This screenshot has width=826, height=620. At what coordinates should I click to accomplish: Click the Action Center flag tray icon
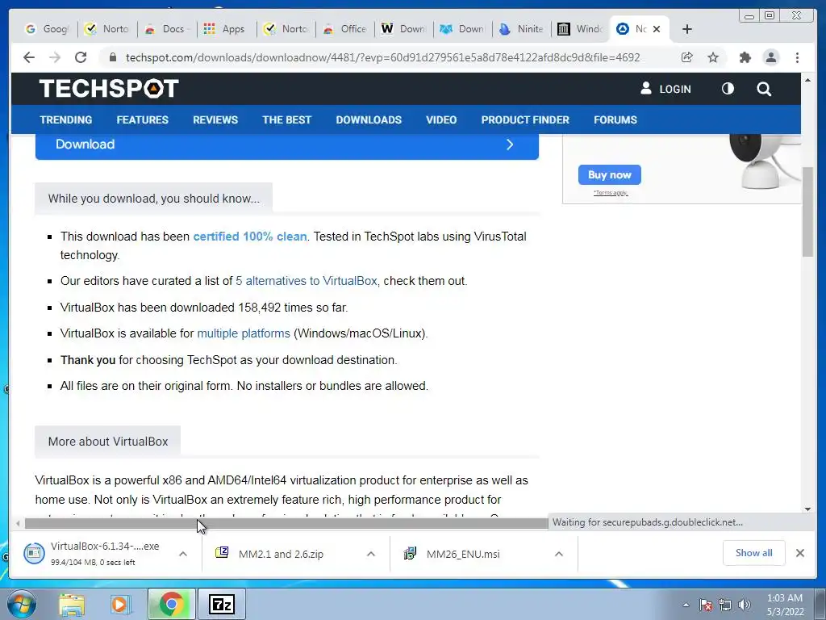(706, 605)
